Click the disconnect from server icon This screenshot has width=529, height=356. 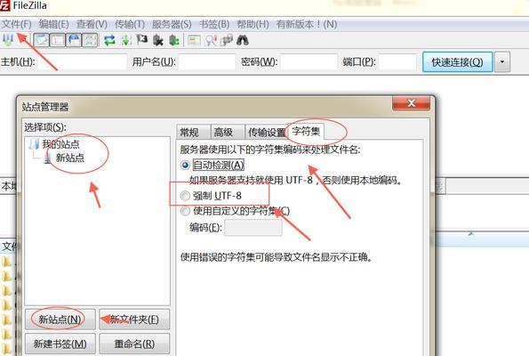(x=158, y=40)
